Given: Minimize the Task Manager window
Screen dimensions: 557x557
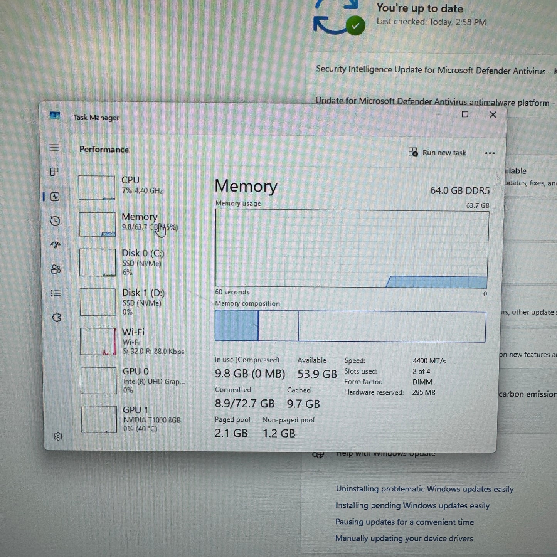Looking at the screenshot, I should point(438,114).
